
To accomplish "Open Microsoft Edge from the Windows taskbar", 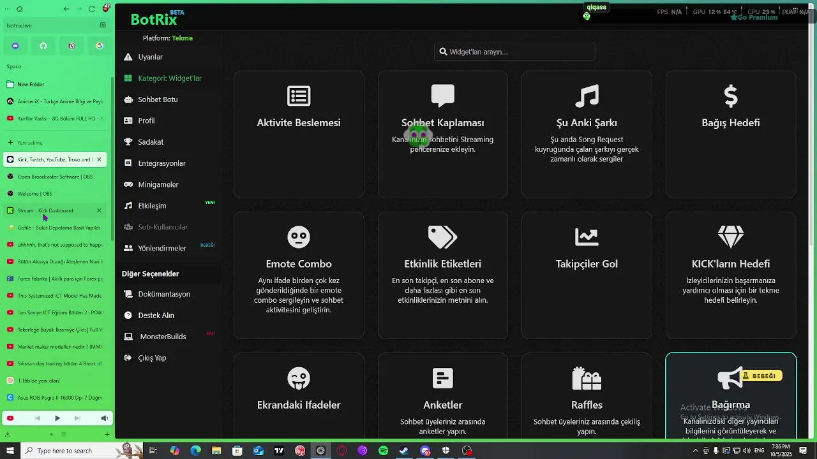I will (195, 451).
